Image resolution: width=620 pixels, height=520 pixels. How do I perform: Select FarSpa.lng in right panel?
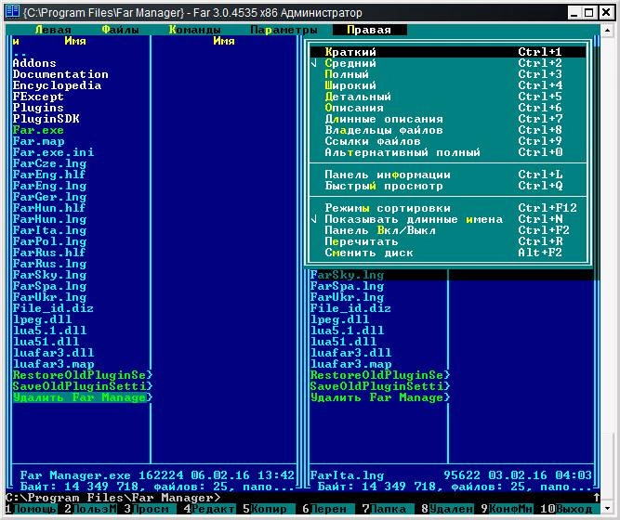(x=347, y=286)
